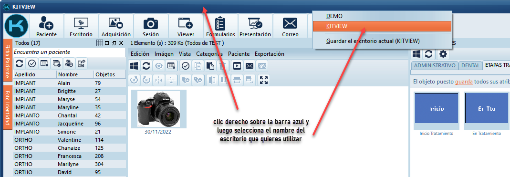This screenshot has height=177, width=510.
Task: Sort by Objetos column header
Action: [x=110, y=74]
